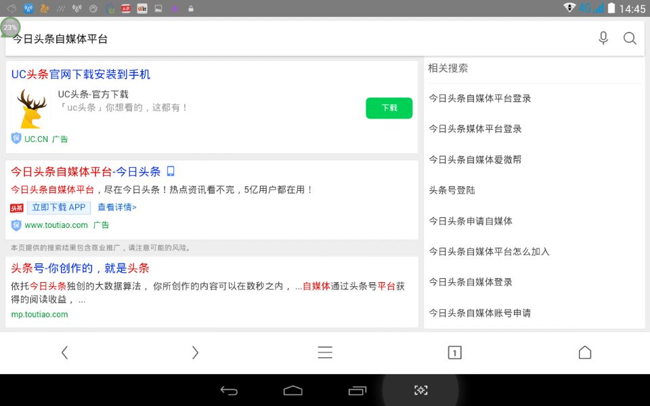Open UC头条官网下载安装到手机 result title
Screen dimensions: 650x406
tap(81, 74)
